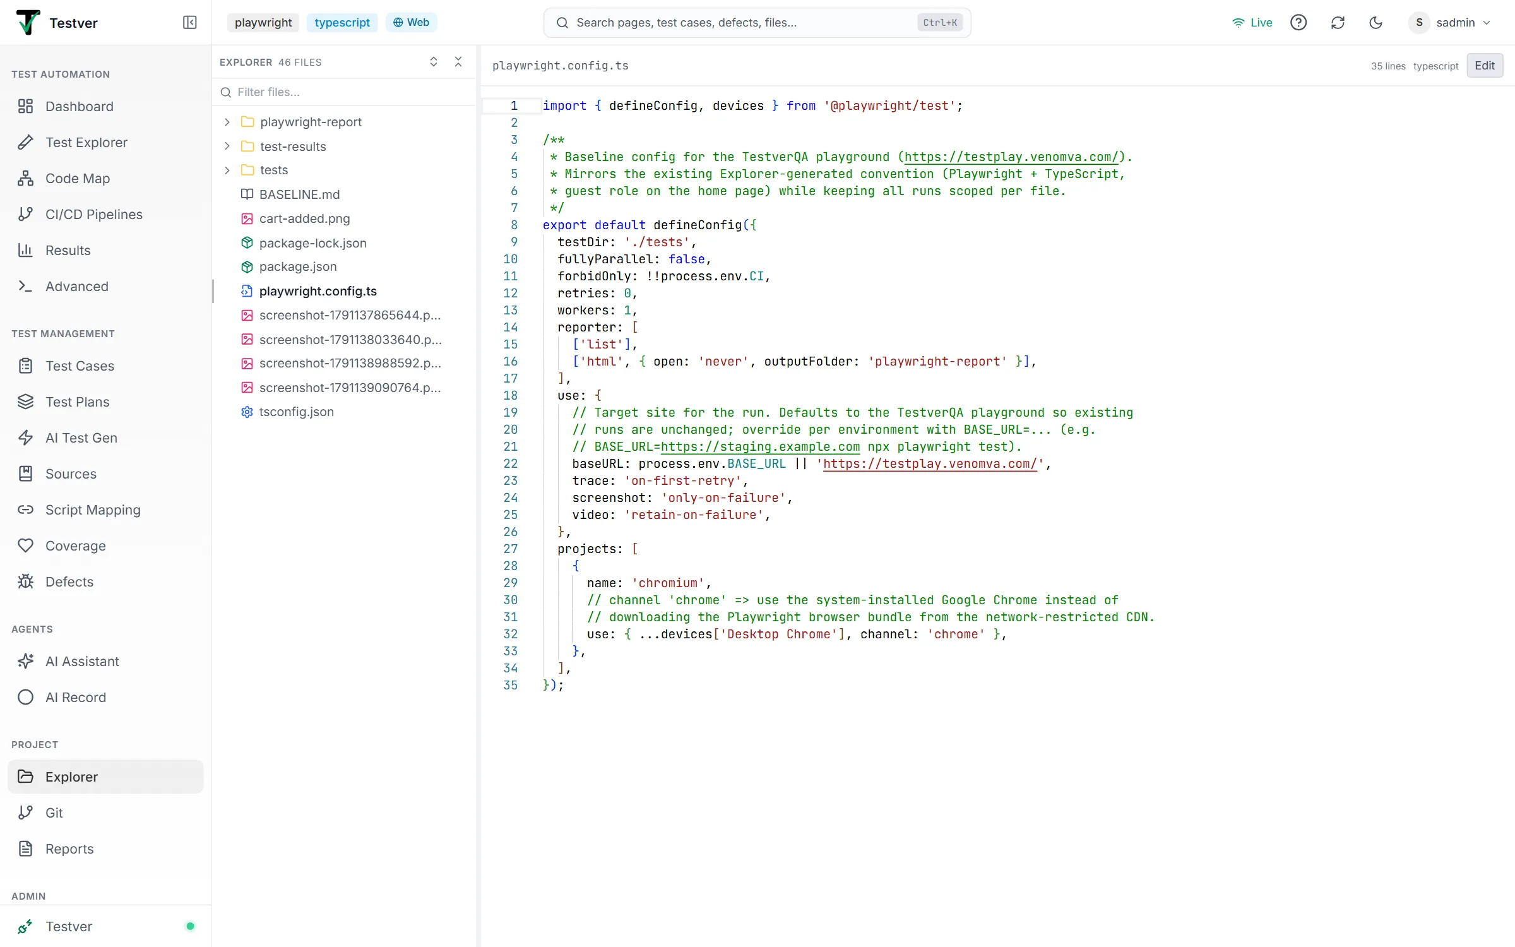This screenshot has width=1515, height=947.
Task: Expand the tests folder chevron
Action: [227, 170]
